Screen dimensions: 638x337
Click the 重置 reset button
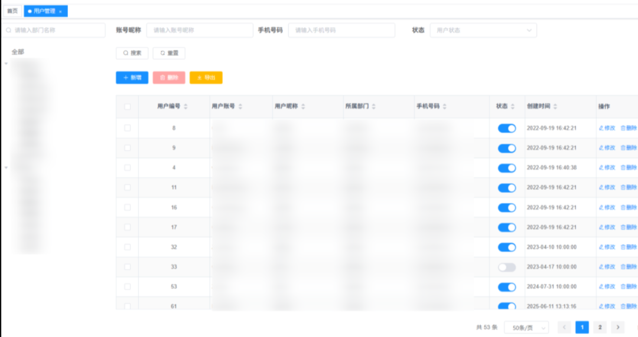169,53
